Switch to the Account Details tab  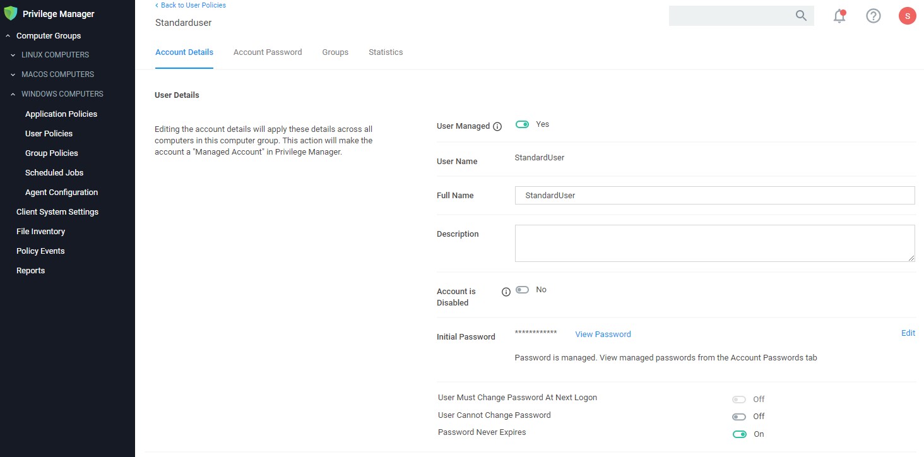point(184,52)
